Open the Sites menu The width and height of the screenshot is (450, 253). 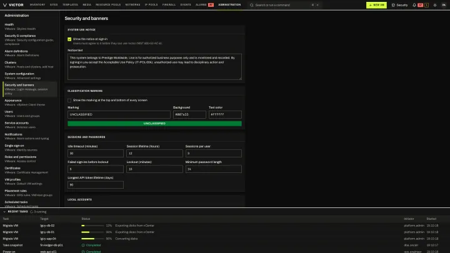point(54,5)
